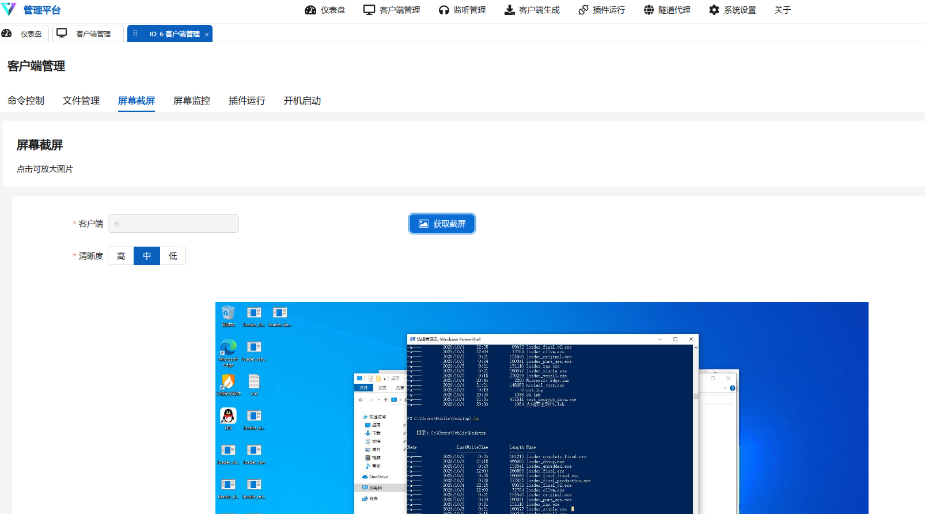
Task: Open 系统设置 via its gear icon
Action: click(x=714, y=10)
